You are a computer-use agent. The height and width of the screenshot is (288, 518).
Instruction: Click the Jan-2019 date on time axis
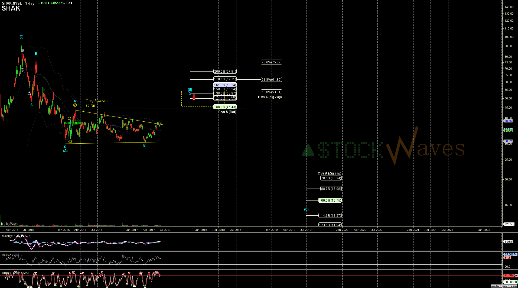(x=271, y=230)
